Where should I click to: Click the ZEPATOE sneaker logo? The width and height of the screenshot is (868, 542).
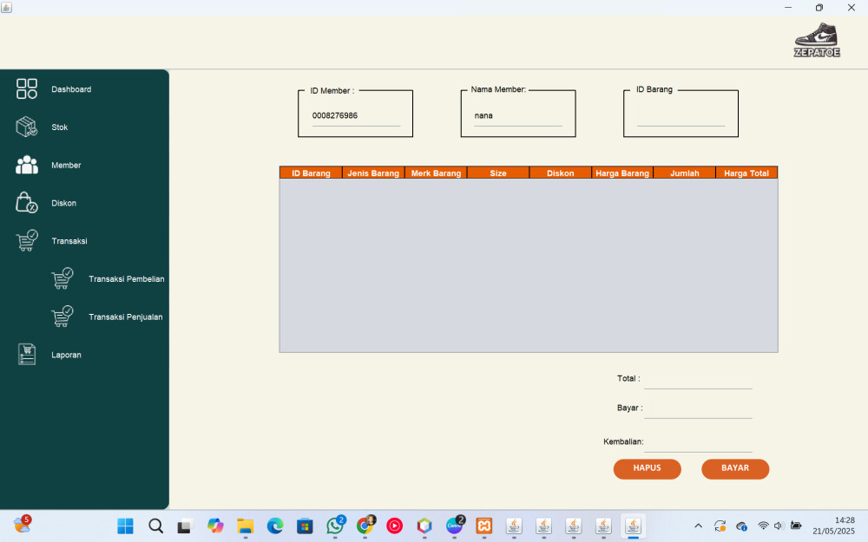click(817, 40)
